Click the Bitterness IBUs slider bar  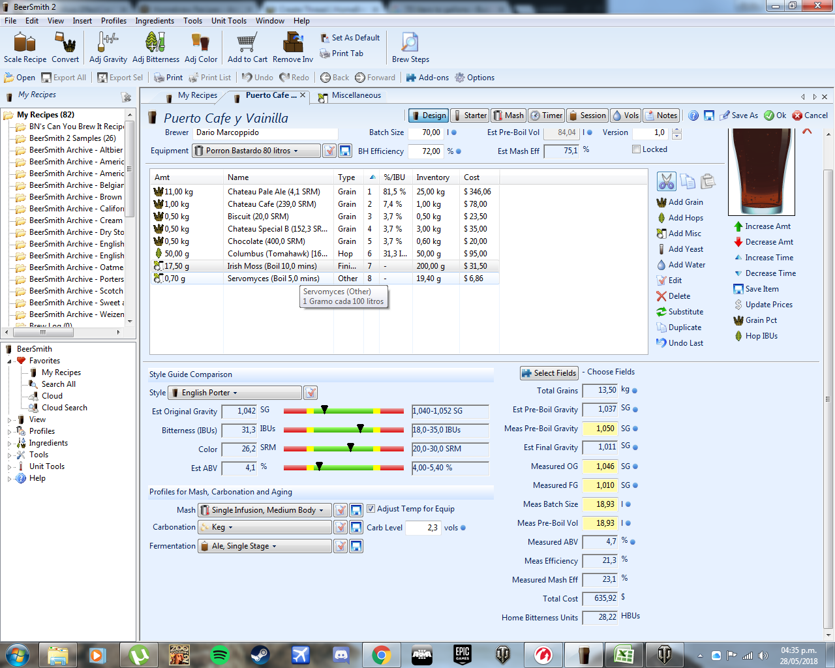coord(344,430)
